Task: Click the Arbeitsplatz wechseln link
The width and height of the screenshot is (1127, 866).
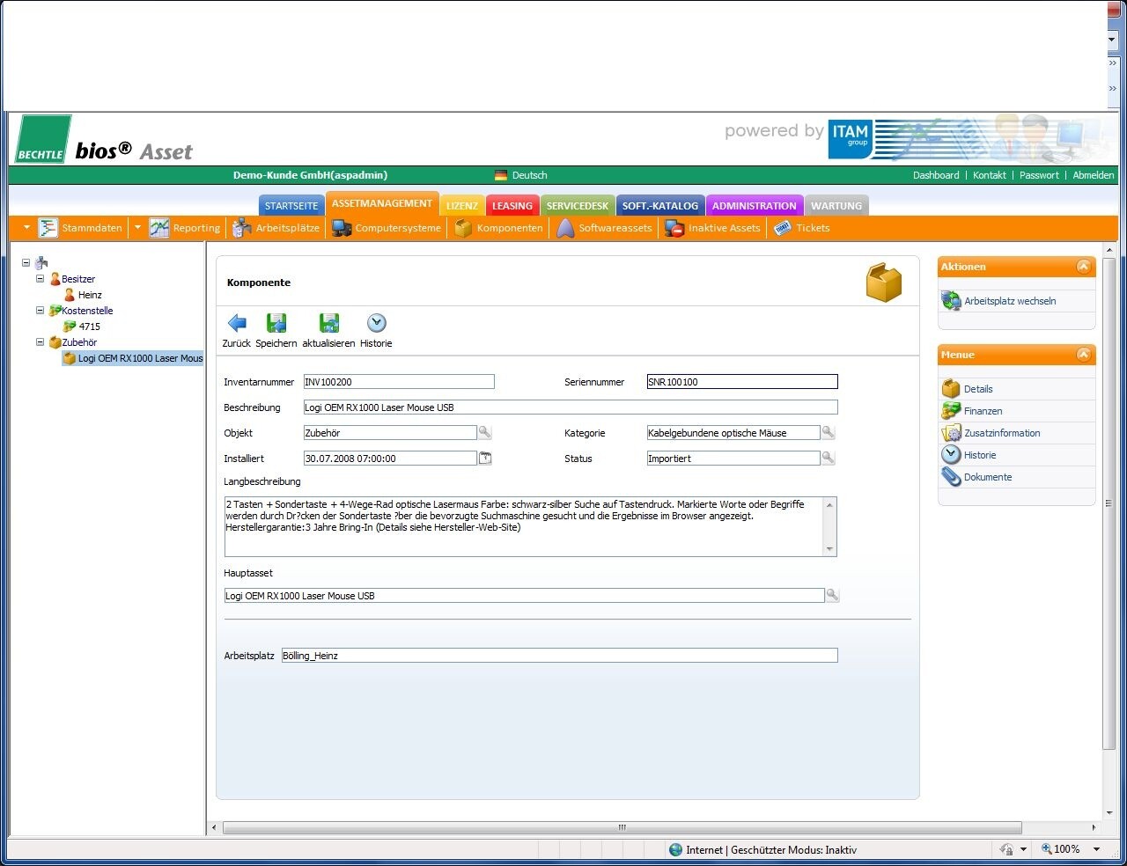Action: [x=1009, y=301]
